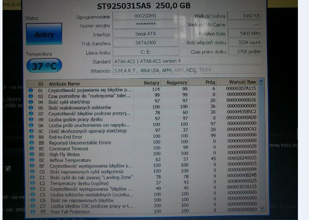Select the 'Liczba godzin pracy dysku' attribute name
309x220 pixels.
(76, 119)
